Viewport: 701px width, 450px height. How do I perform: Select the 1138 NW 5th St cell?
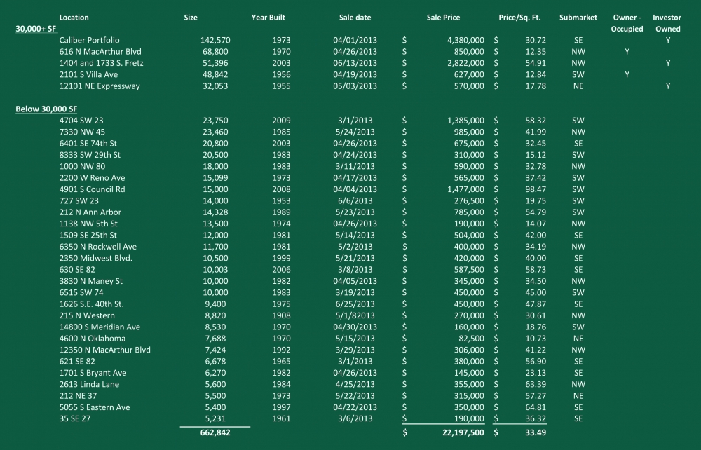pyautogui.click(x=88, y=224)
